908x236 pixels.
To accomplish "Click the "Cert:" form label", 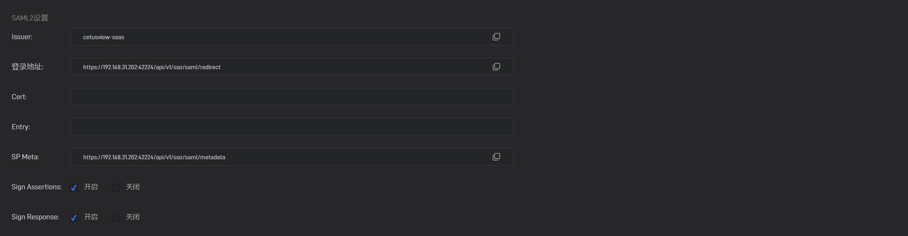I will coord(19,97).
